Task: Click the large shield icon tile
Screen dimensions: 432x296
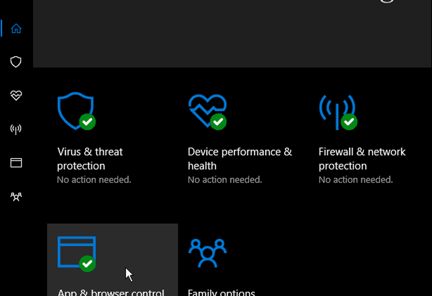Action: coord(75,110)
